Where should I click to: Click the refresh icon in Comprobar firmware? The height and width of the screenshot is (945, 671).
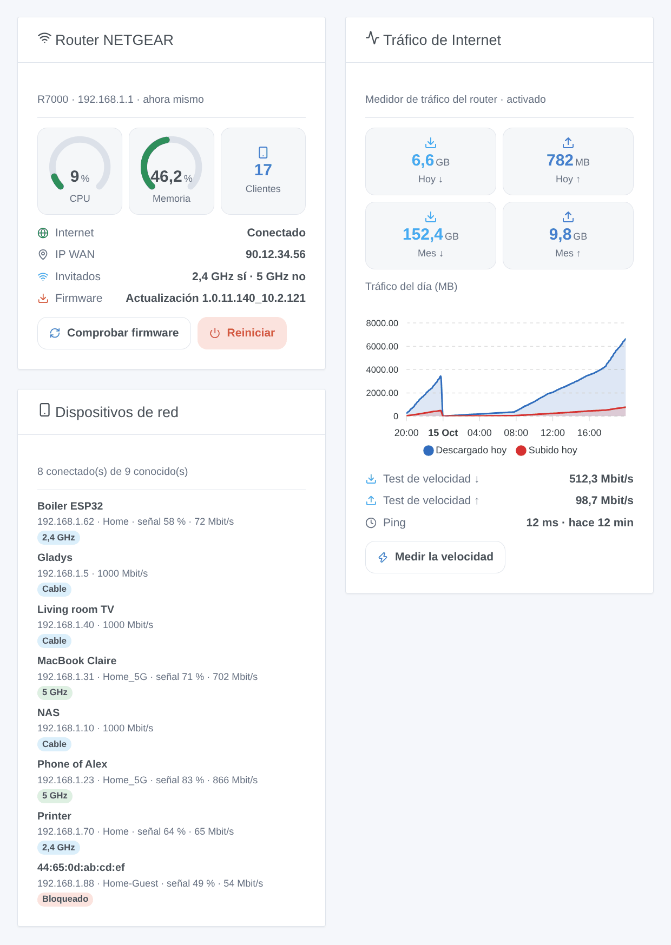[55, 333]
